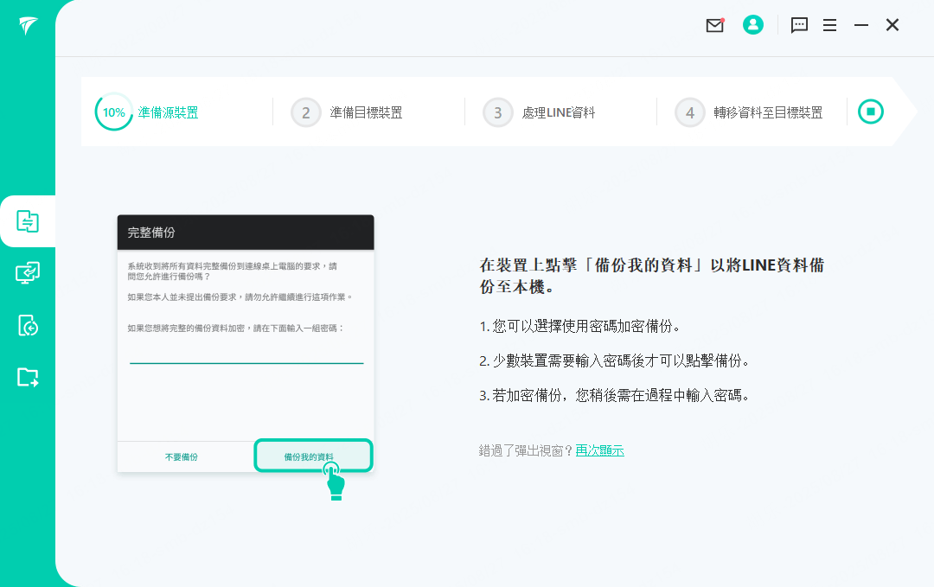This screenshot has height=587, width=934.
Task: Open the backup-to-computer tool in sidebar
Action: point(28,272)
